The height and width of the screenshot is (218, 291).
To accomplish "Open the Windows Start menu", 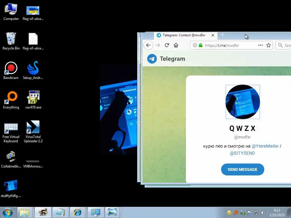I will 8,212.
